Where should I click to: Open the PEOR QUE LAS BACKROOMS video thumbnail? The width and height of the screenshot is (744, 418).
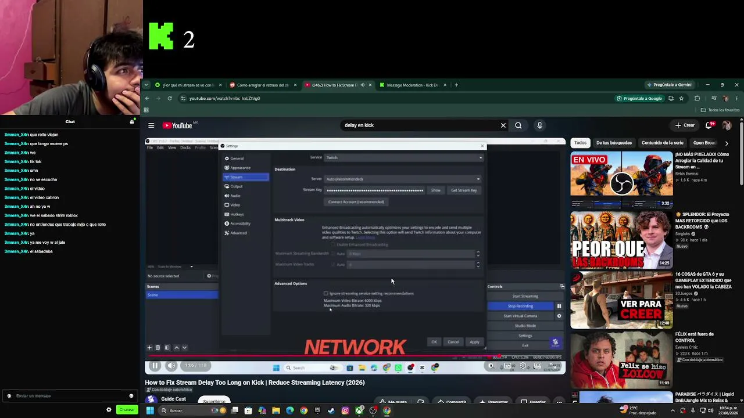[x=621, y=241]
